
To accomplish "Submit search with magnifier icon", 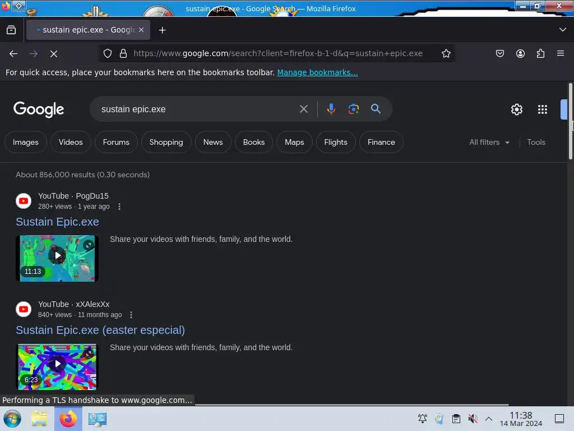I will (x=376, y=109).
